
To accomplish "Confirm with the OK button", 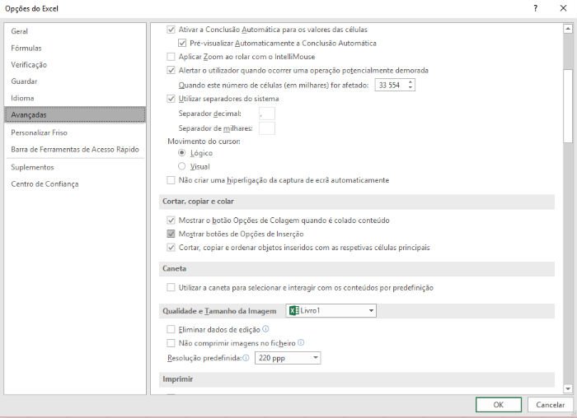I will (498, 404).
